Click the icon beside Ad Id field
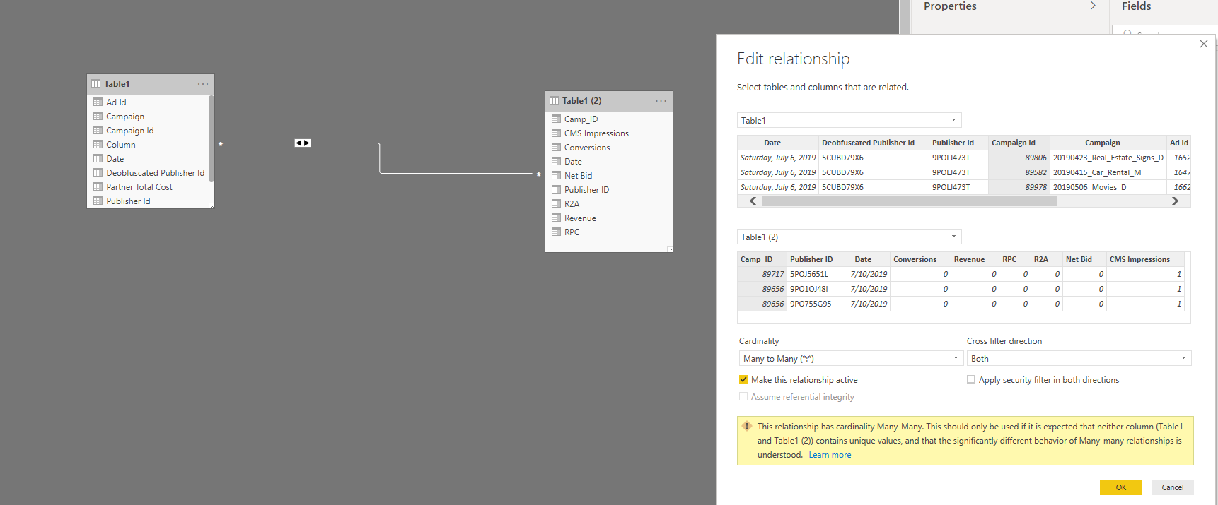The image size is (1218, 505). 98,102
